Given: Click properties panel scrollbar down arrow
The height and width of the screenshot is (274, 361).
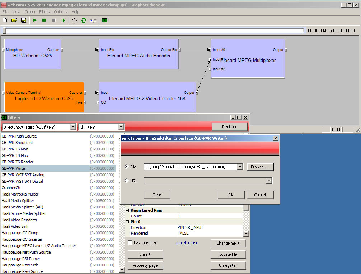Looking at the screenshot, I should pos(246,234).
